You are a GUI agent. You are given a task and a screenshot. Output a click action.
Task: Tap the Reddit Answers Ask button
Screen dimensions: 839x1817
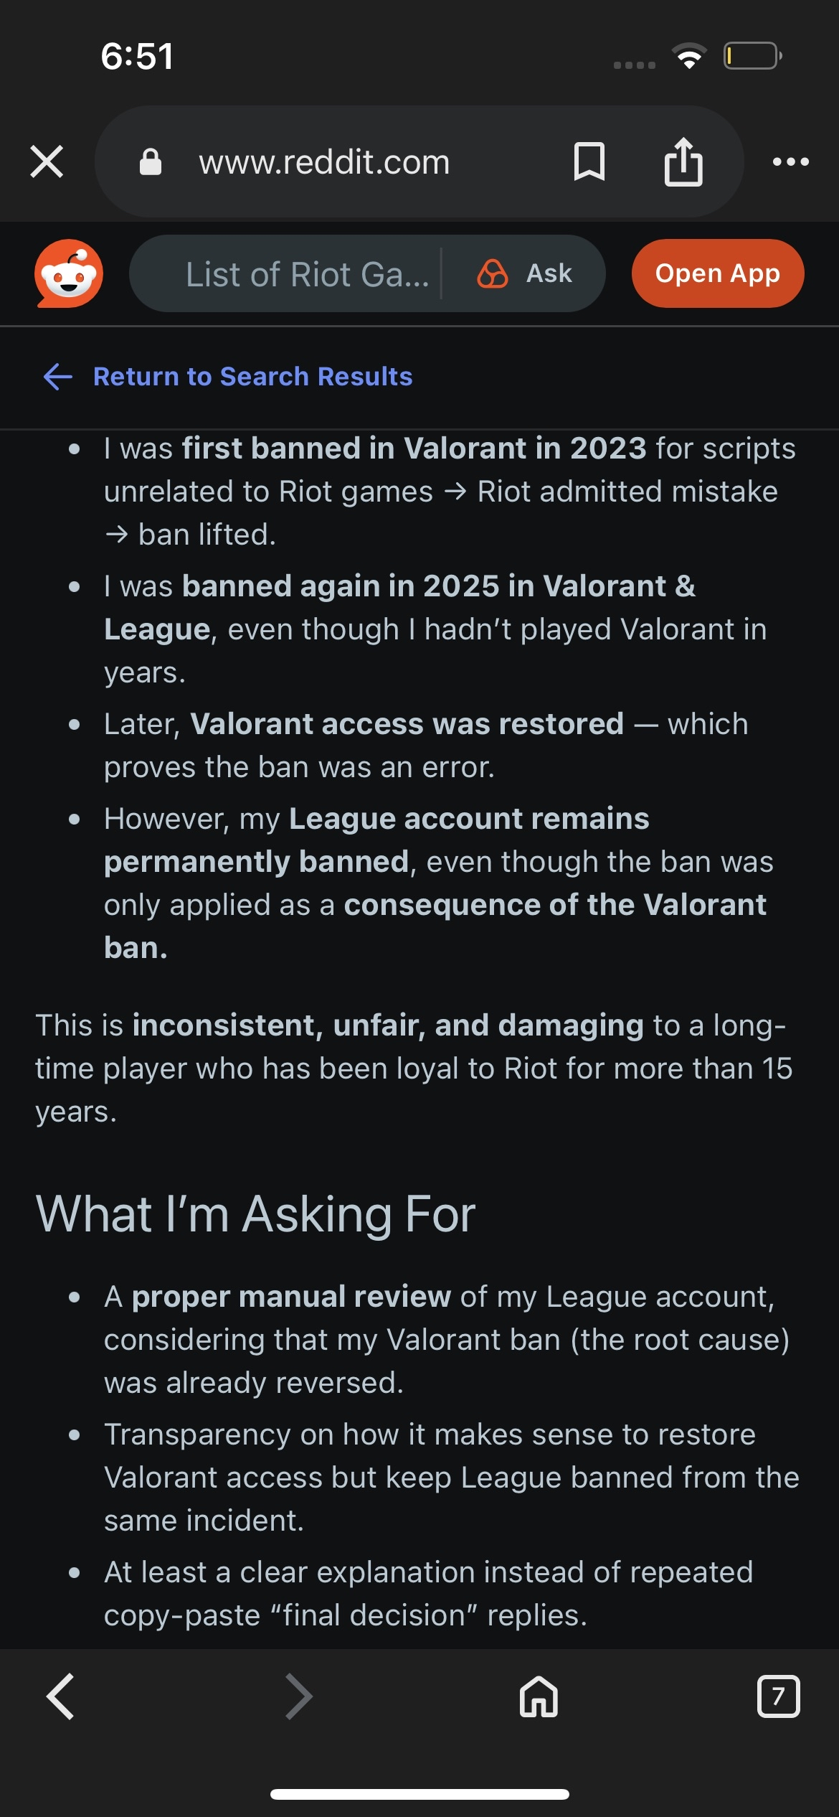[x=526, y=273]
